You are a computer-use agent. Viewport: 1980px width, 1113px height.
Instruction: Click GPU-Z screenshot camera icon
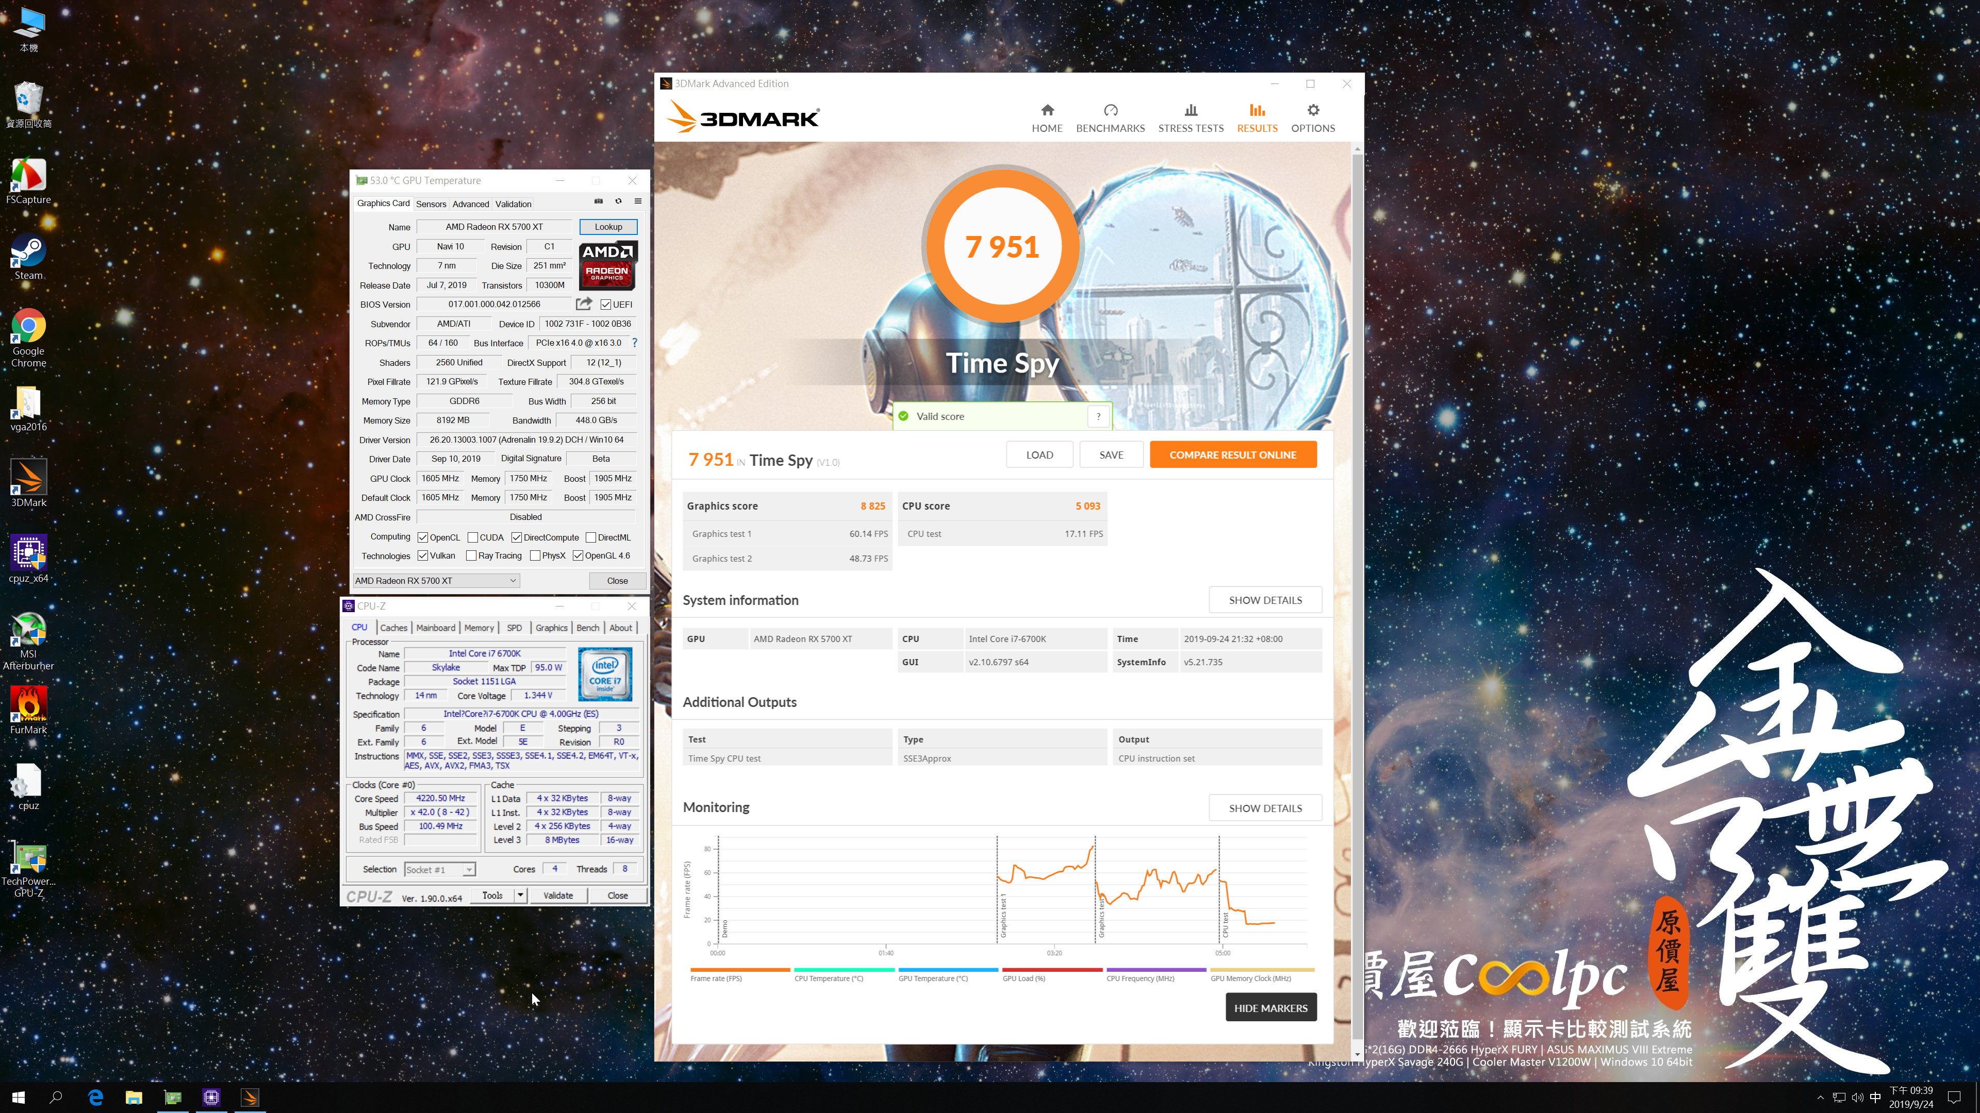(599, 201)
